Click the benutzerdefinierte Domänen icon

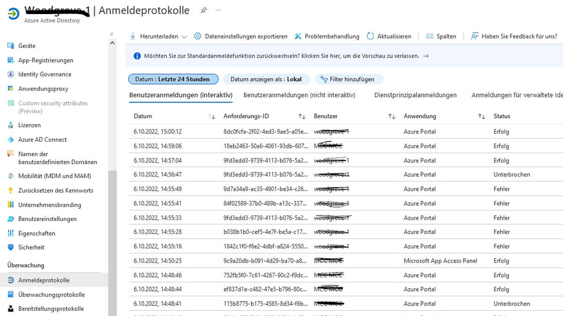click(11, 154)
